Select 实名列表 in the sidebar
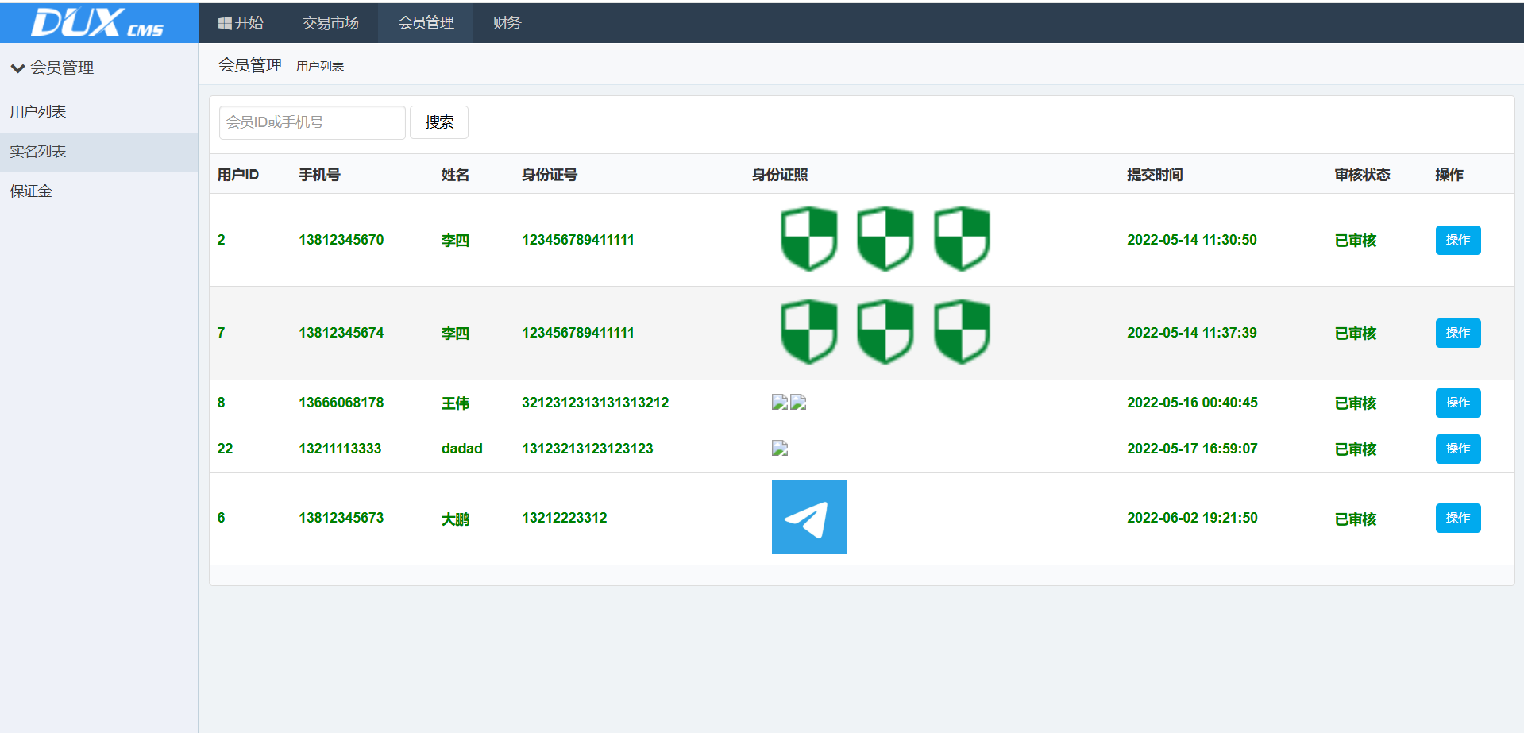This screenshot has height=733, width=1524. point(38,152)
